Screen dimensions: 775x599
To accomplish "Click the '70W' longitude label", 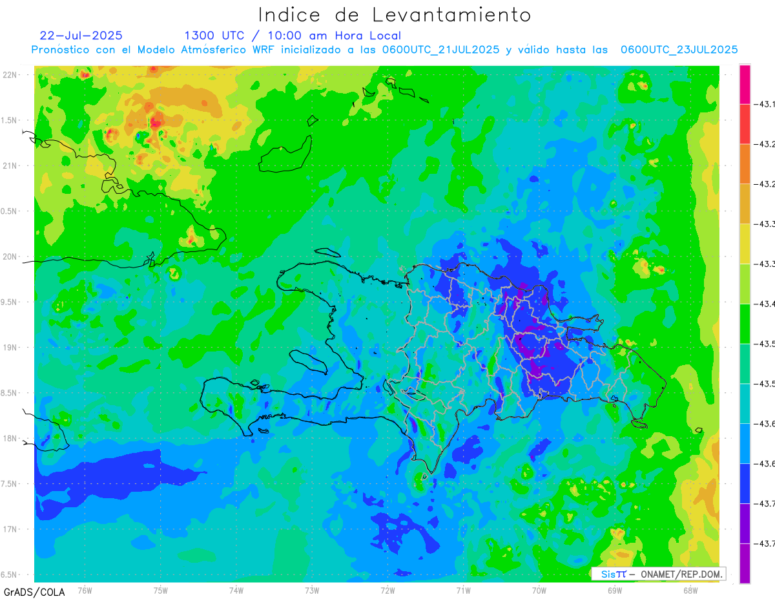I will (539, 590).
